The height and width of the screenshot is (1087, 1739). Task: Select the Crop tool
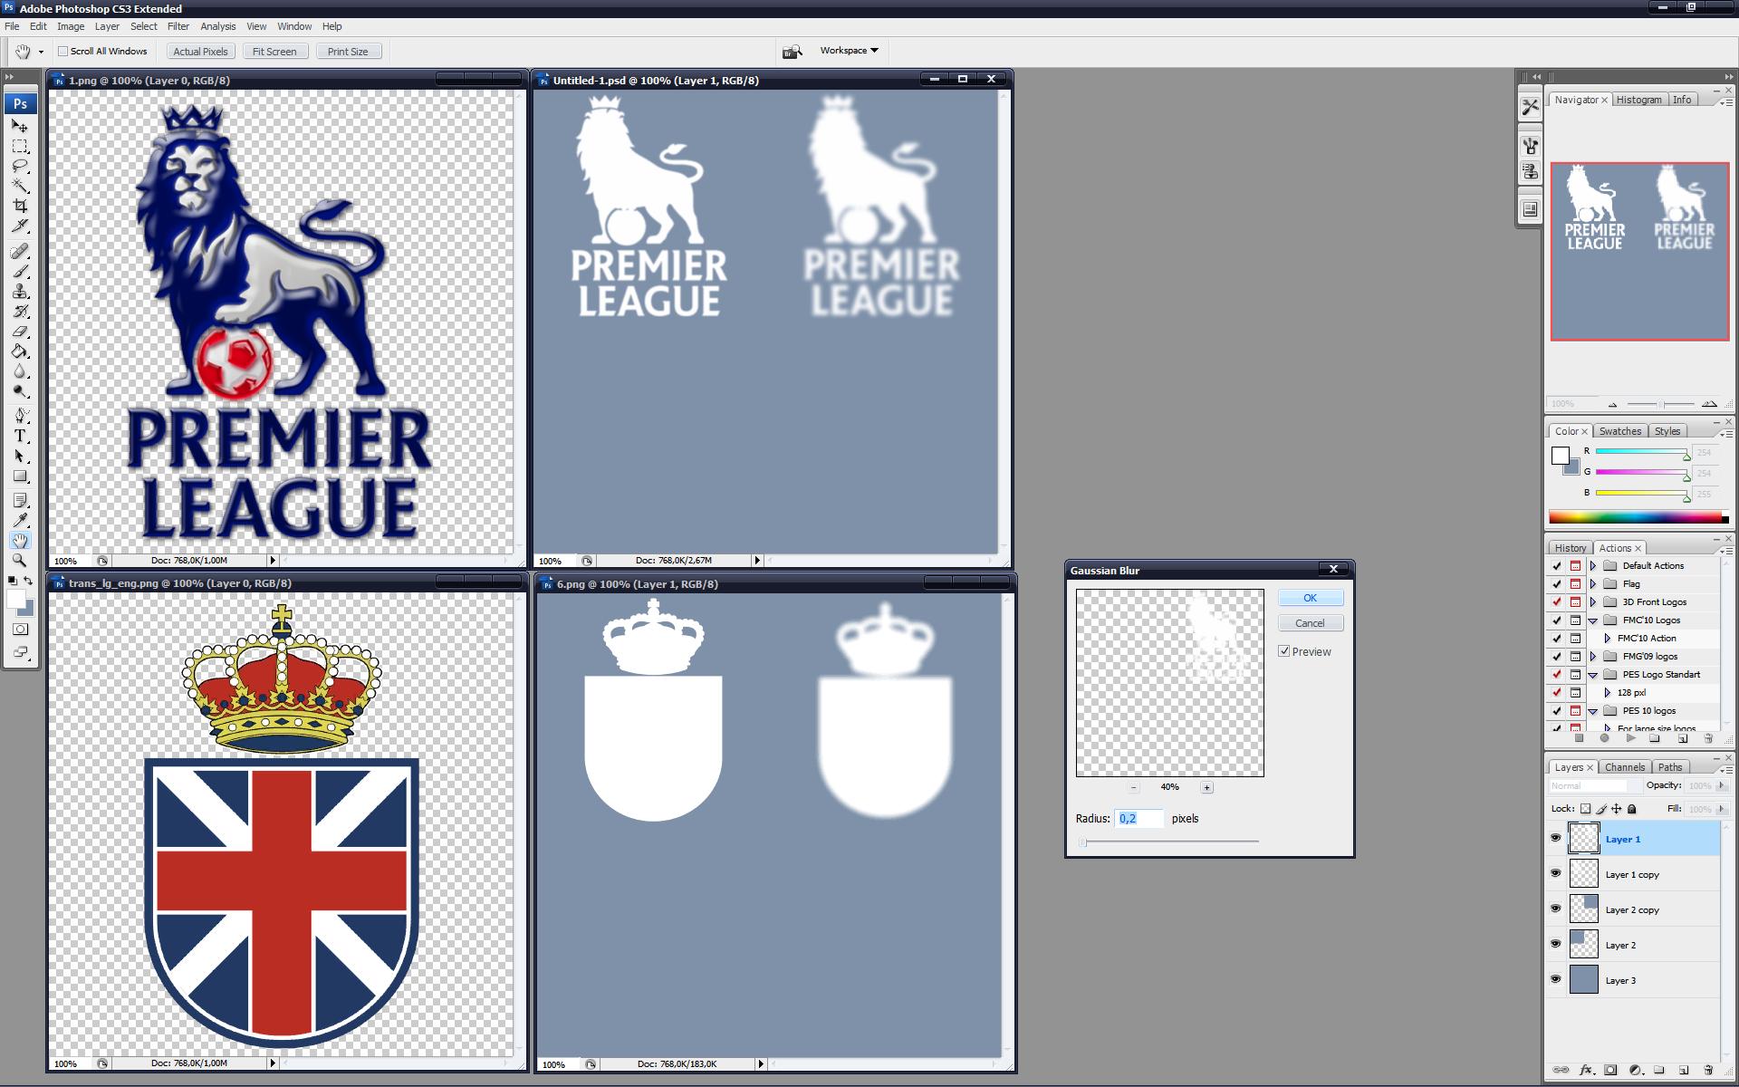pyautogui.click(x=20, y=206)
